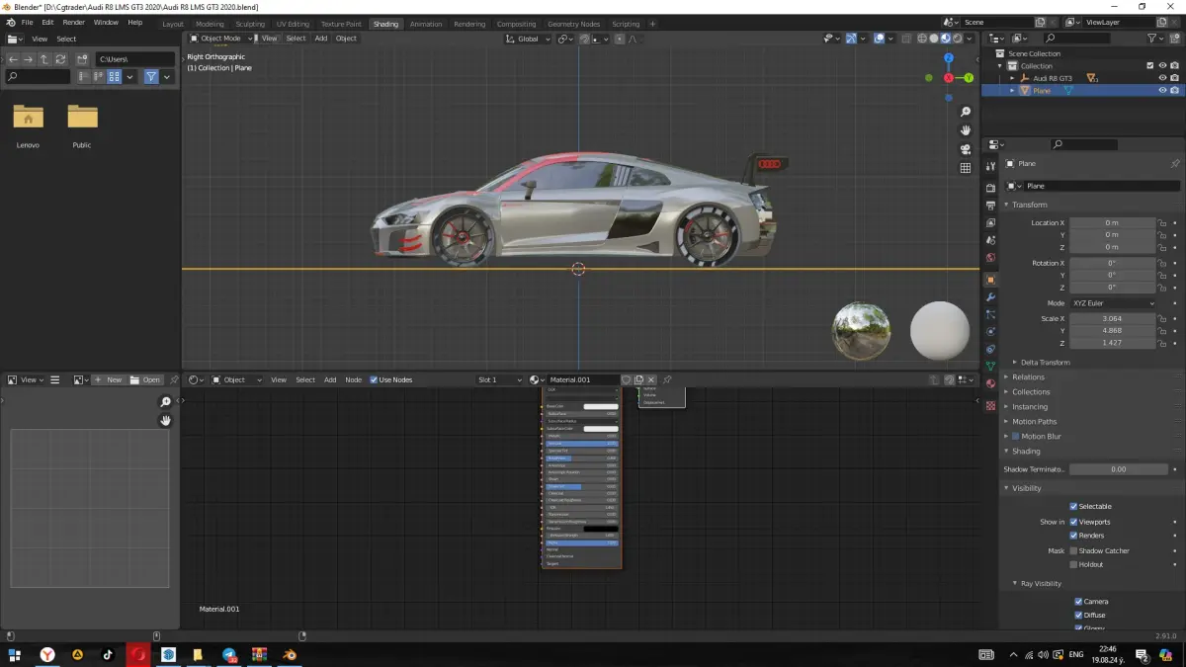
Task: Click the Scale X value field
Action: [x=1112, y=319]
